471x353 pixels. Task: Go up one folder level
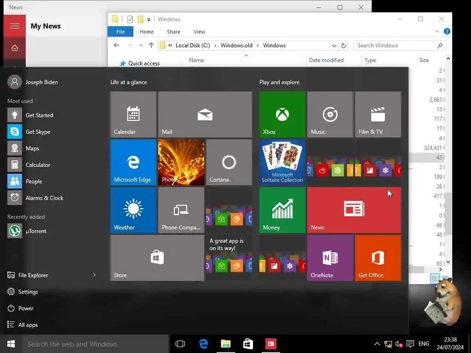[151, 46]
